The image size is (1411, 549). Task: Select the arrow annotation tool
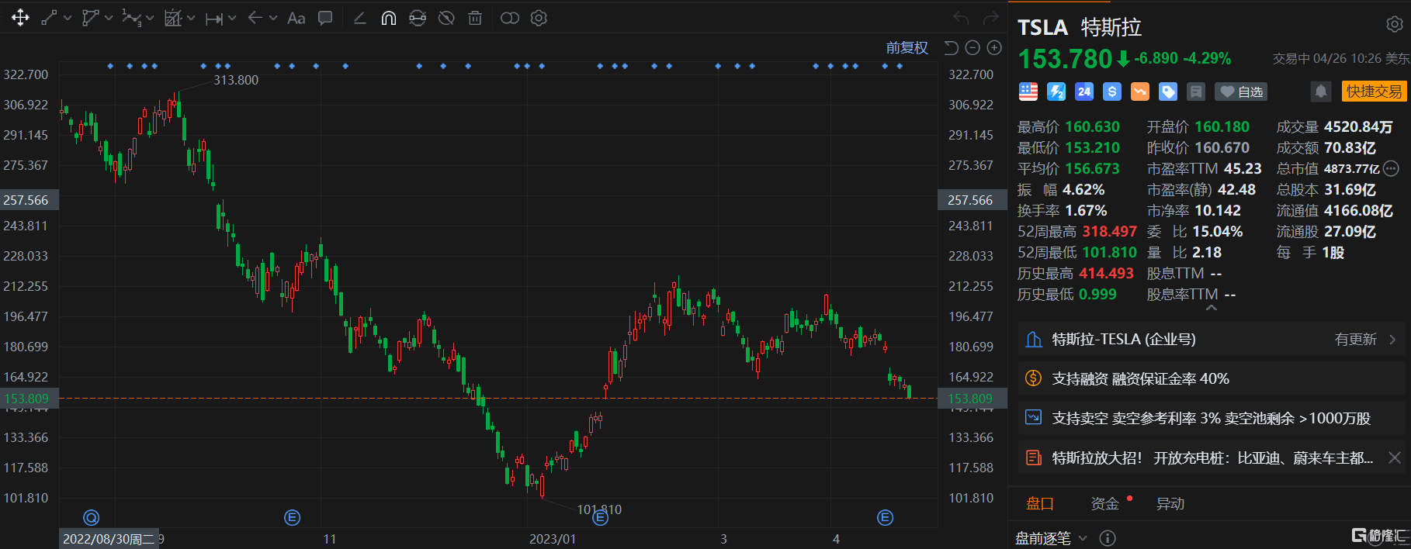tap(255, 18)
